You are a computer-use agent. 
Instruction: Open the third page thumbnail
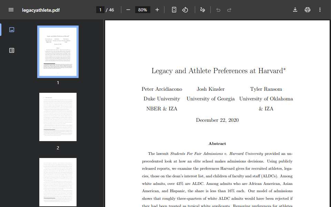click(58, 182)
